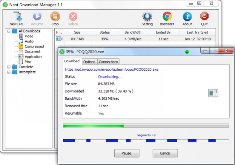Viewport: 235px width, 165px height.
Task: Click the Resume toolbar icon
Action: click(x=37, y=17)
